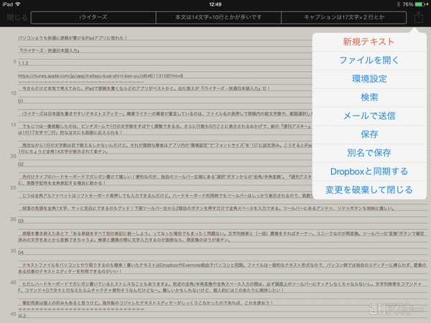Tap the paragraph starting 原稿を書き終えたあとで
Screen dimensions: 431x323
click(221, 236)
